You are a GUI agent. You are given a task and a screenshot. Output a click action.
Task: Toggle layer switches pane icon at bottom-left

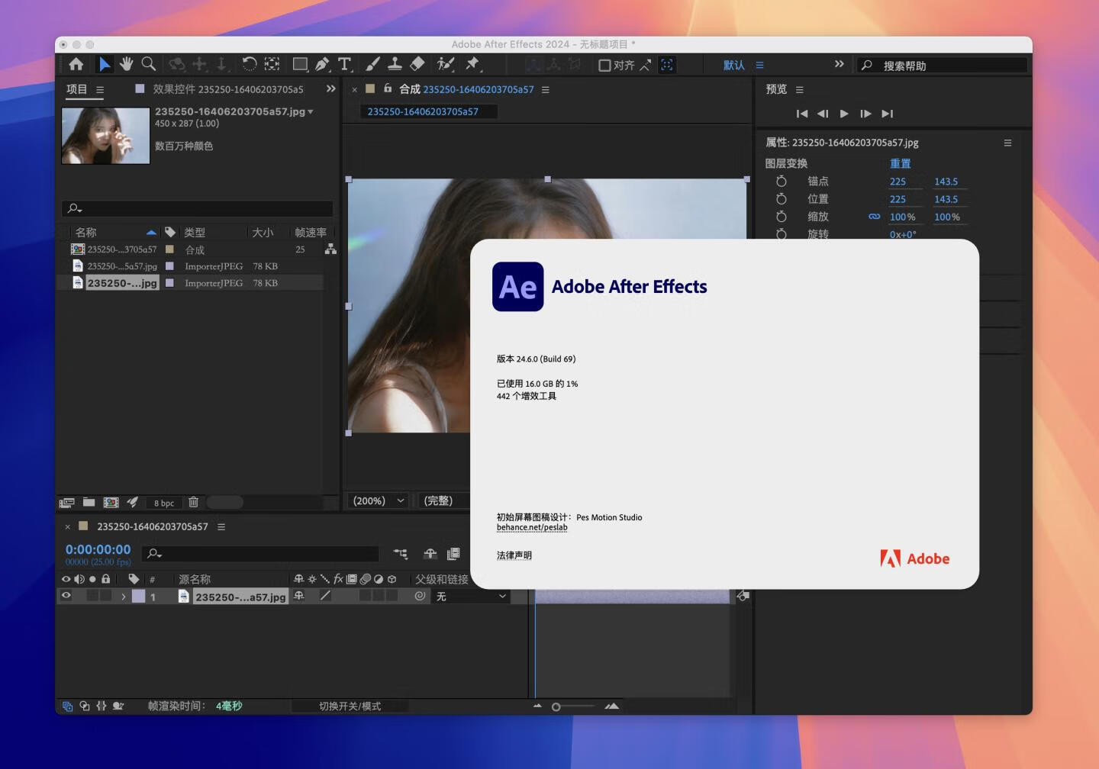(67, 706)
